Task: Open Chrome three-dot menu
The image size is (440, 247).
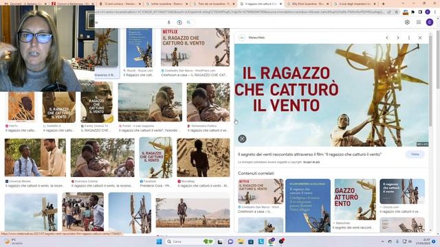Action: [x=435, y=12]
